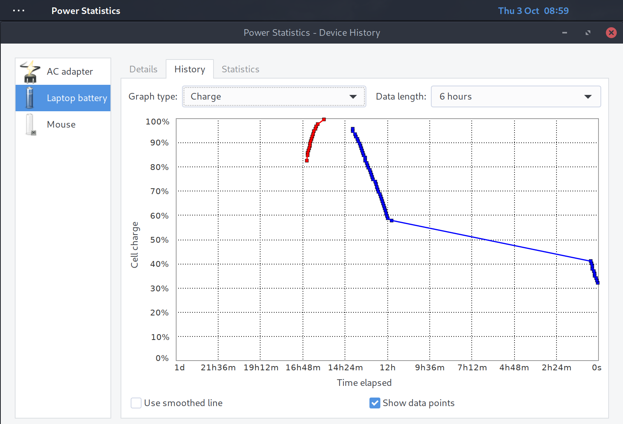This screenshot has width=623, height=424.
Task: Click the 1d tick label
Action: (180, 368)
